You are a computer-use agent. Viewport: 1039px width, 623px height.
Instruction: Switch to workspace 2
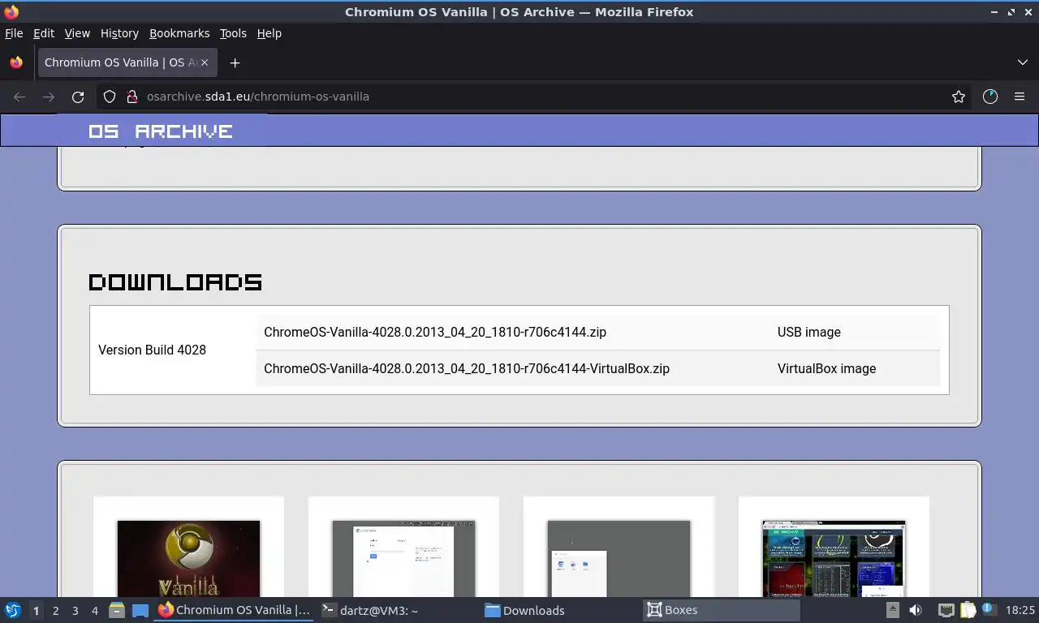click(55, 610)
